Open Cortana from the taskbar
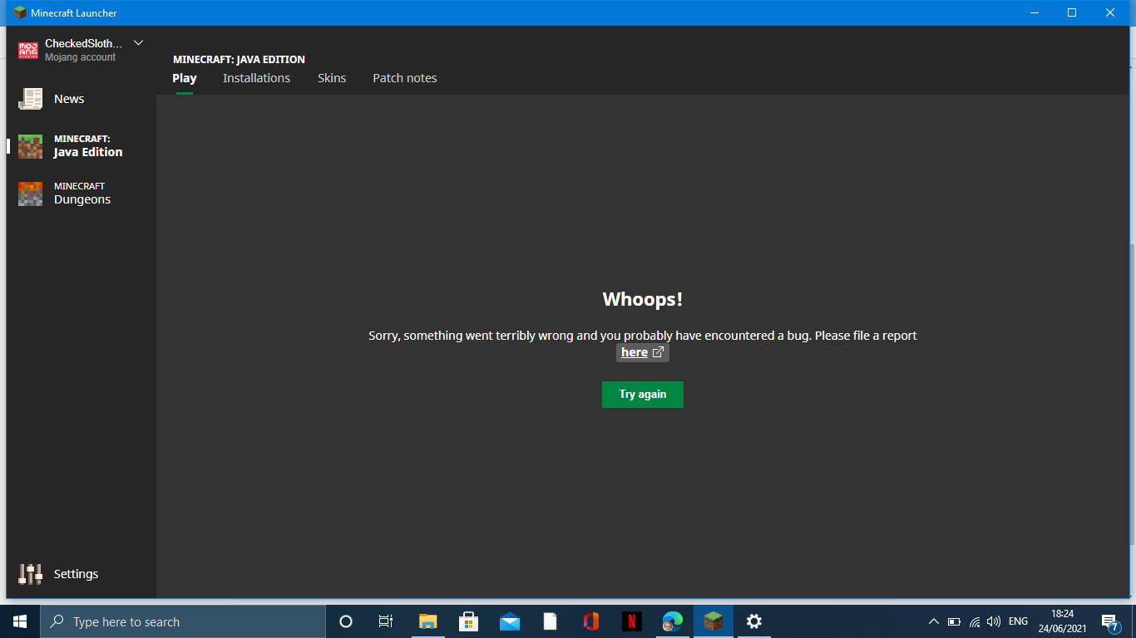Screen dimensions: 1136x638 point(346,621)
